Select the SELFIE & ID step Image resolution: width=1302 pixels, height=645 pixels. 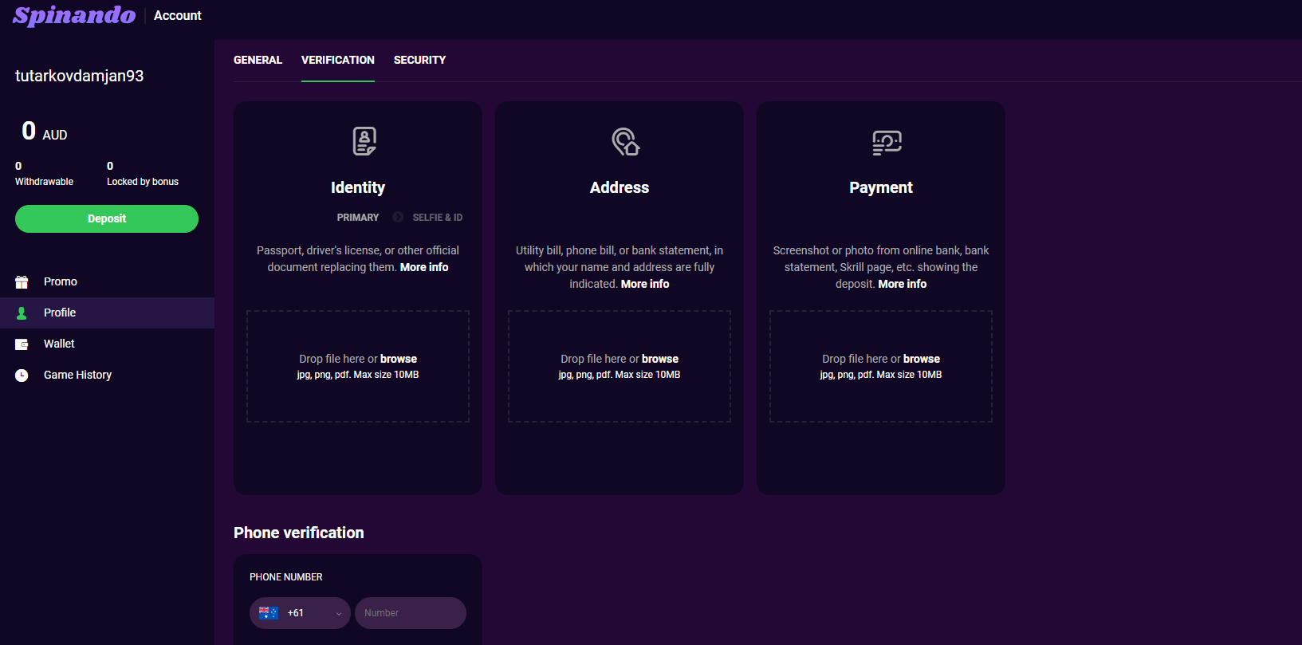point(438,217)
